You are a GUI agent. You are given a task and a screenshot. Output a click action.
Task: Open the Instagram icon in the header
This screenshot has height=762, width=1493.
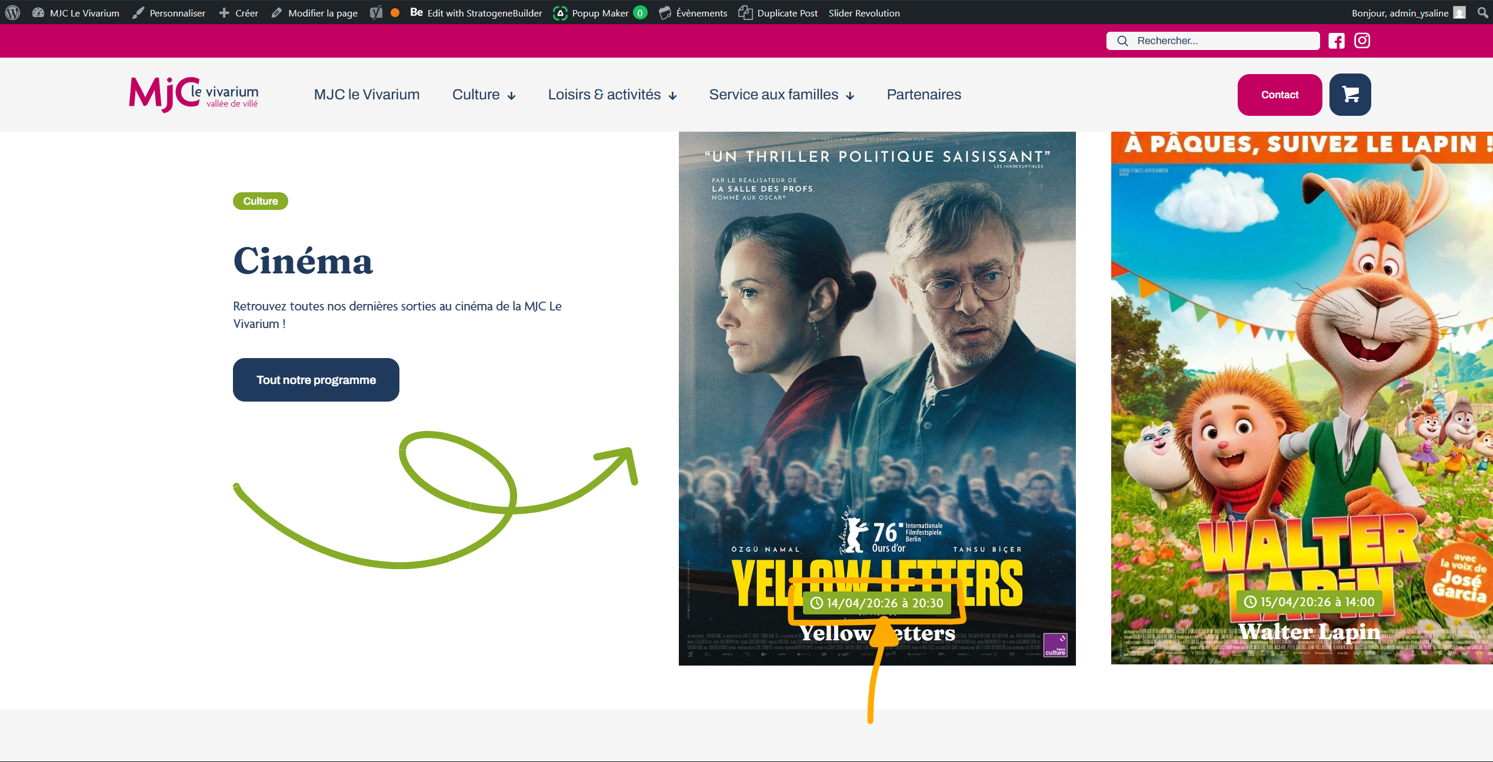coord(1362,41)
